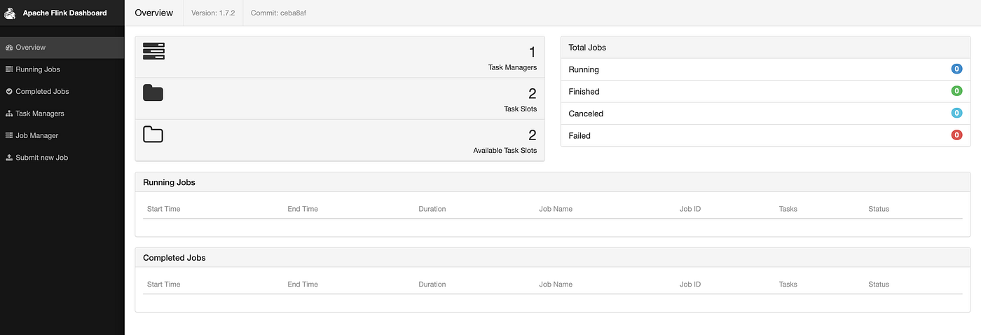Click the Task Managers server stack icon
This screenshot has width=981, height=335.
[x=153, y=51]
